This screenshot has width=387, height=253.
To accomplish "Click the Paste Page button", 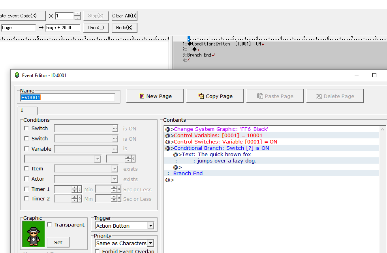I will (x=275, y=96).
